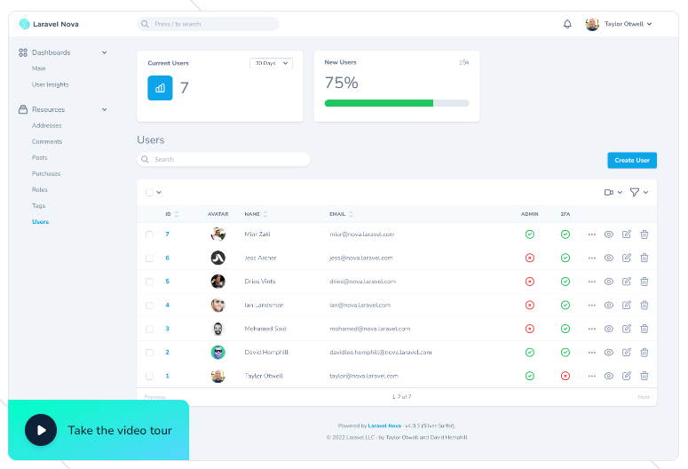This screenshot has width=688, height=469.
Task: Open actions menu for Ian Landsman
Action: pos(592,306)
